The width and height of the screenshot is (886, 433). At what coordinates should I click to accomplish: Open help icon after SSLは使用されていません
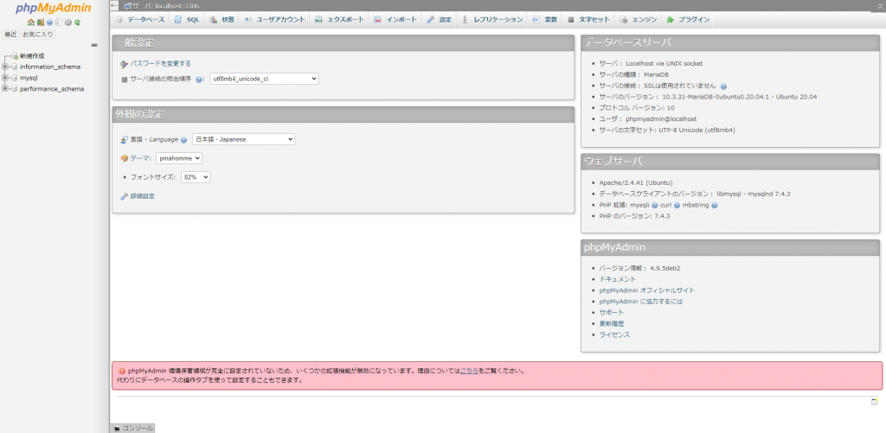[723, 86]
